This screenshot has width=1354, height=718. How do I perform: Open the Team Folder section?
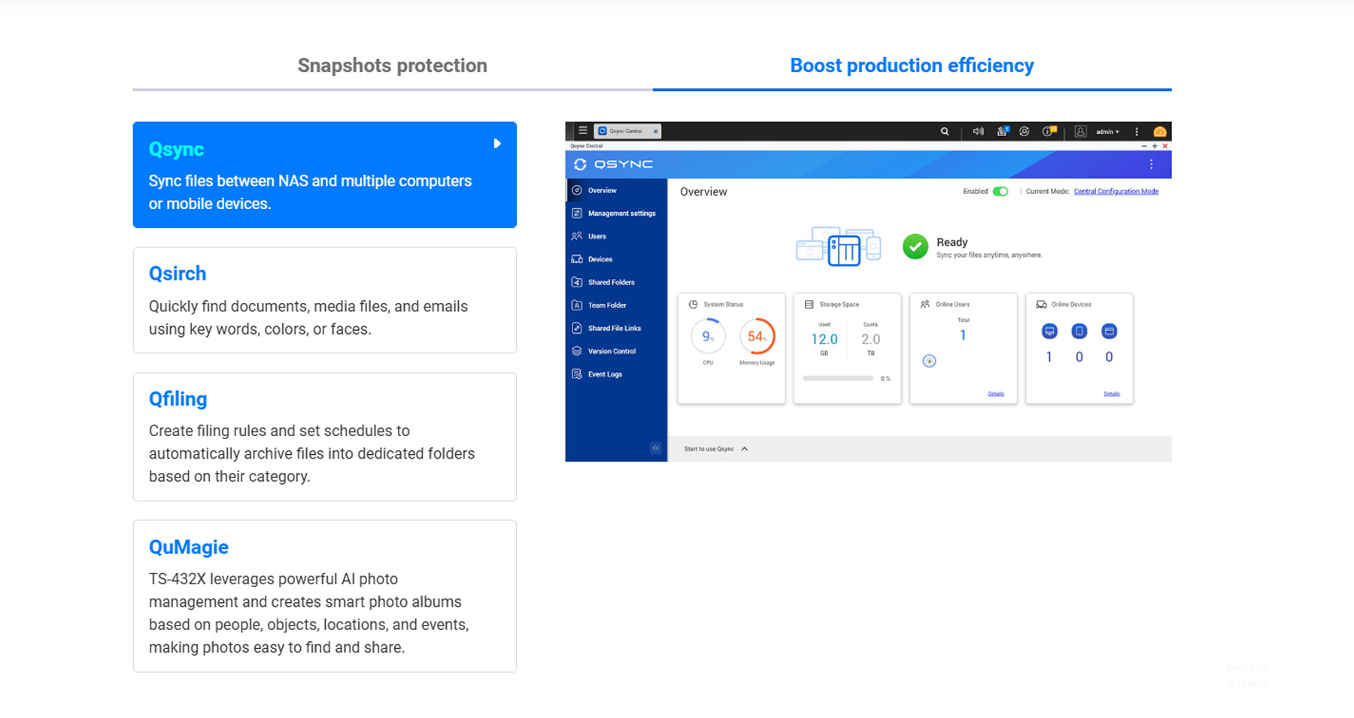click(606, 305)
